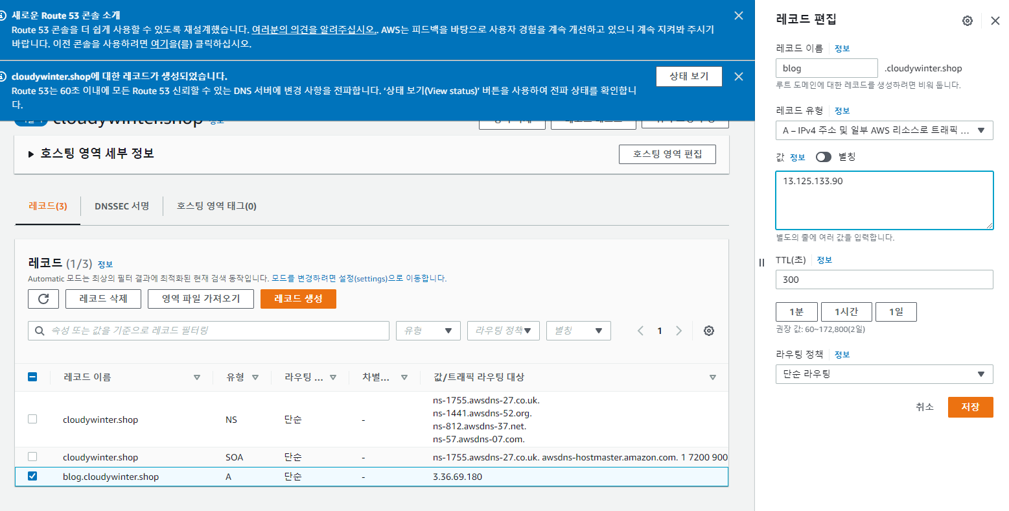1009x511 pixels.
Task: Check the SOA record row checkbox
Action: (32, 457)
